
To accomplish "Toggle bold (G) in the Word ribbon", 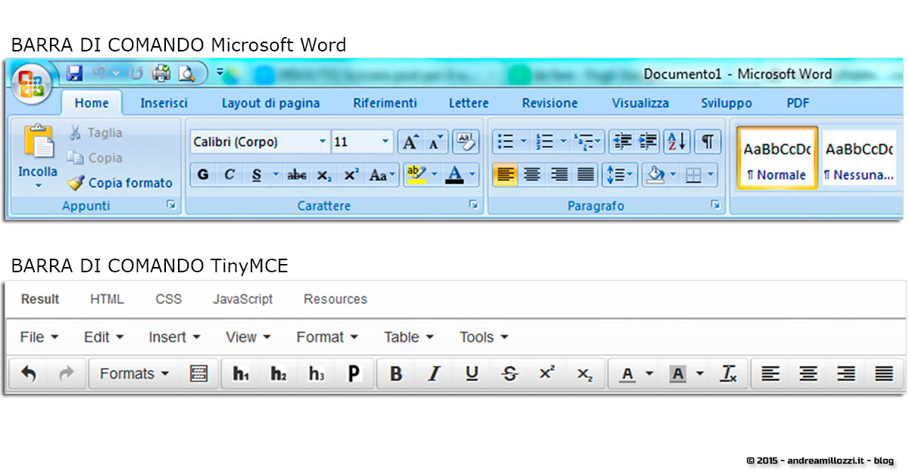I will click(x=201, y=175).
